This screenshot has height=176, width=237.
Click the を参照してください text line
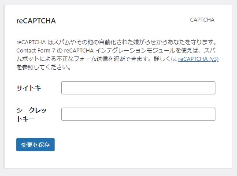[44, 67]
